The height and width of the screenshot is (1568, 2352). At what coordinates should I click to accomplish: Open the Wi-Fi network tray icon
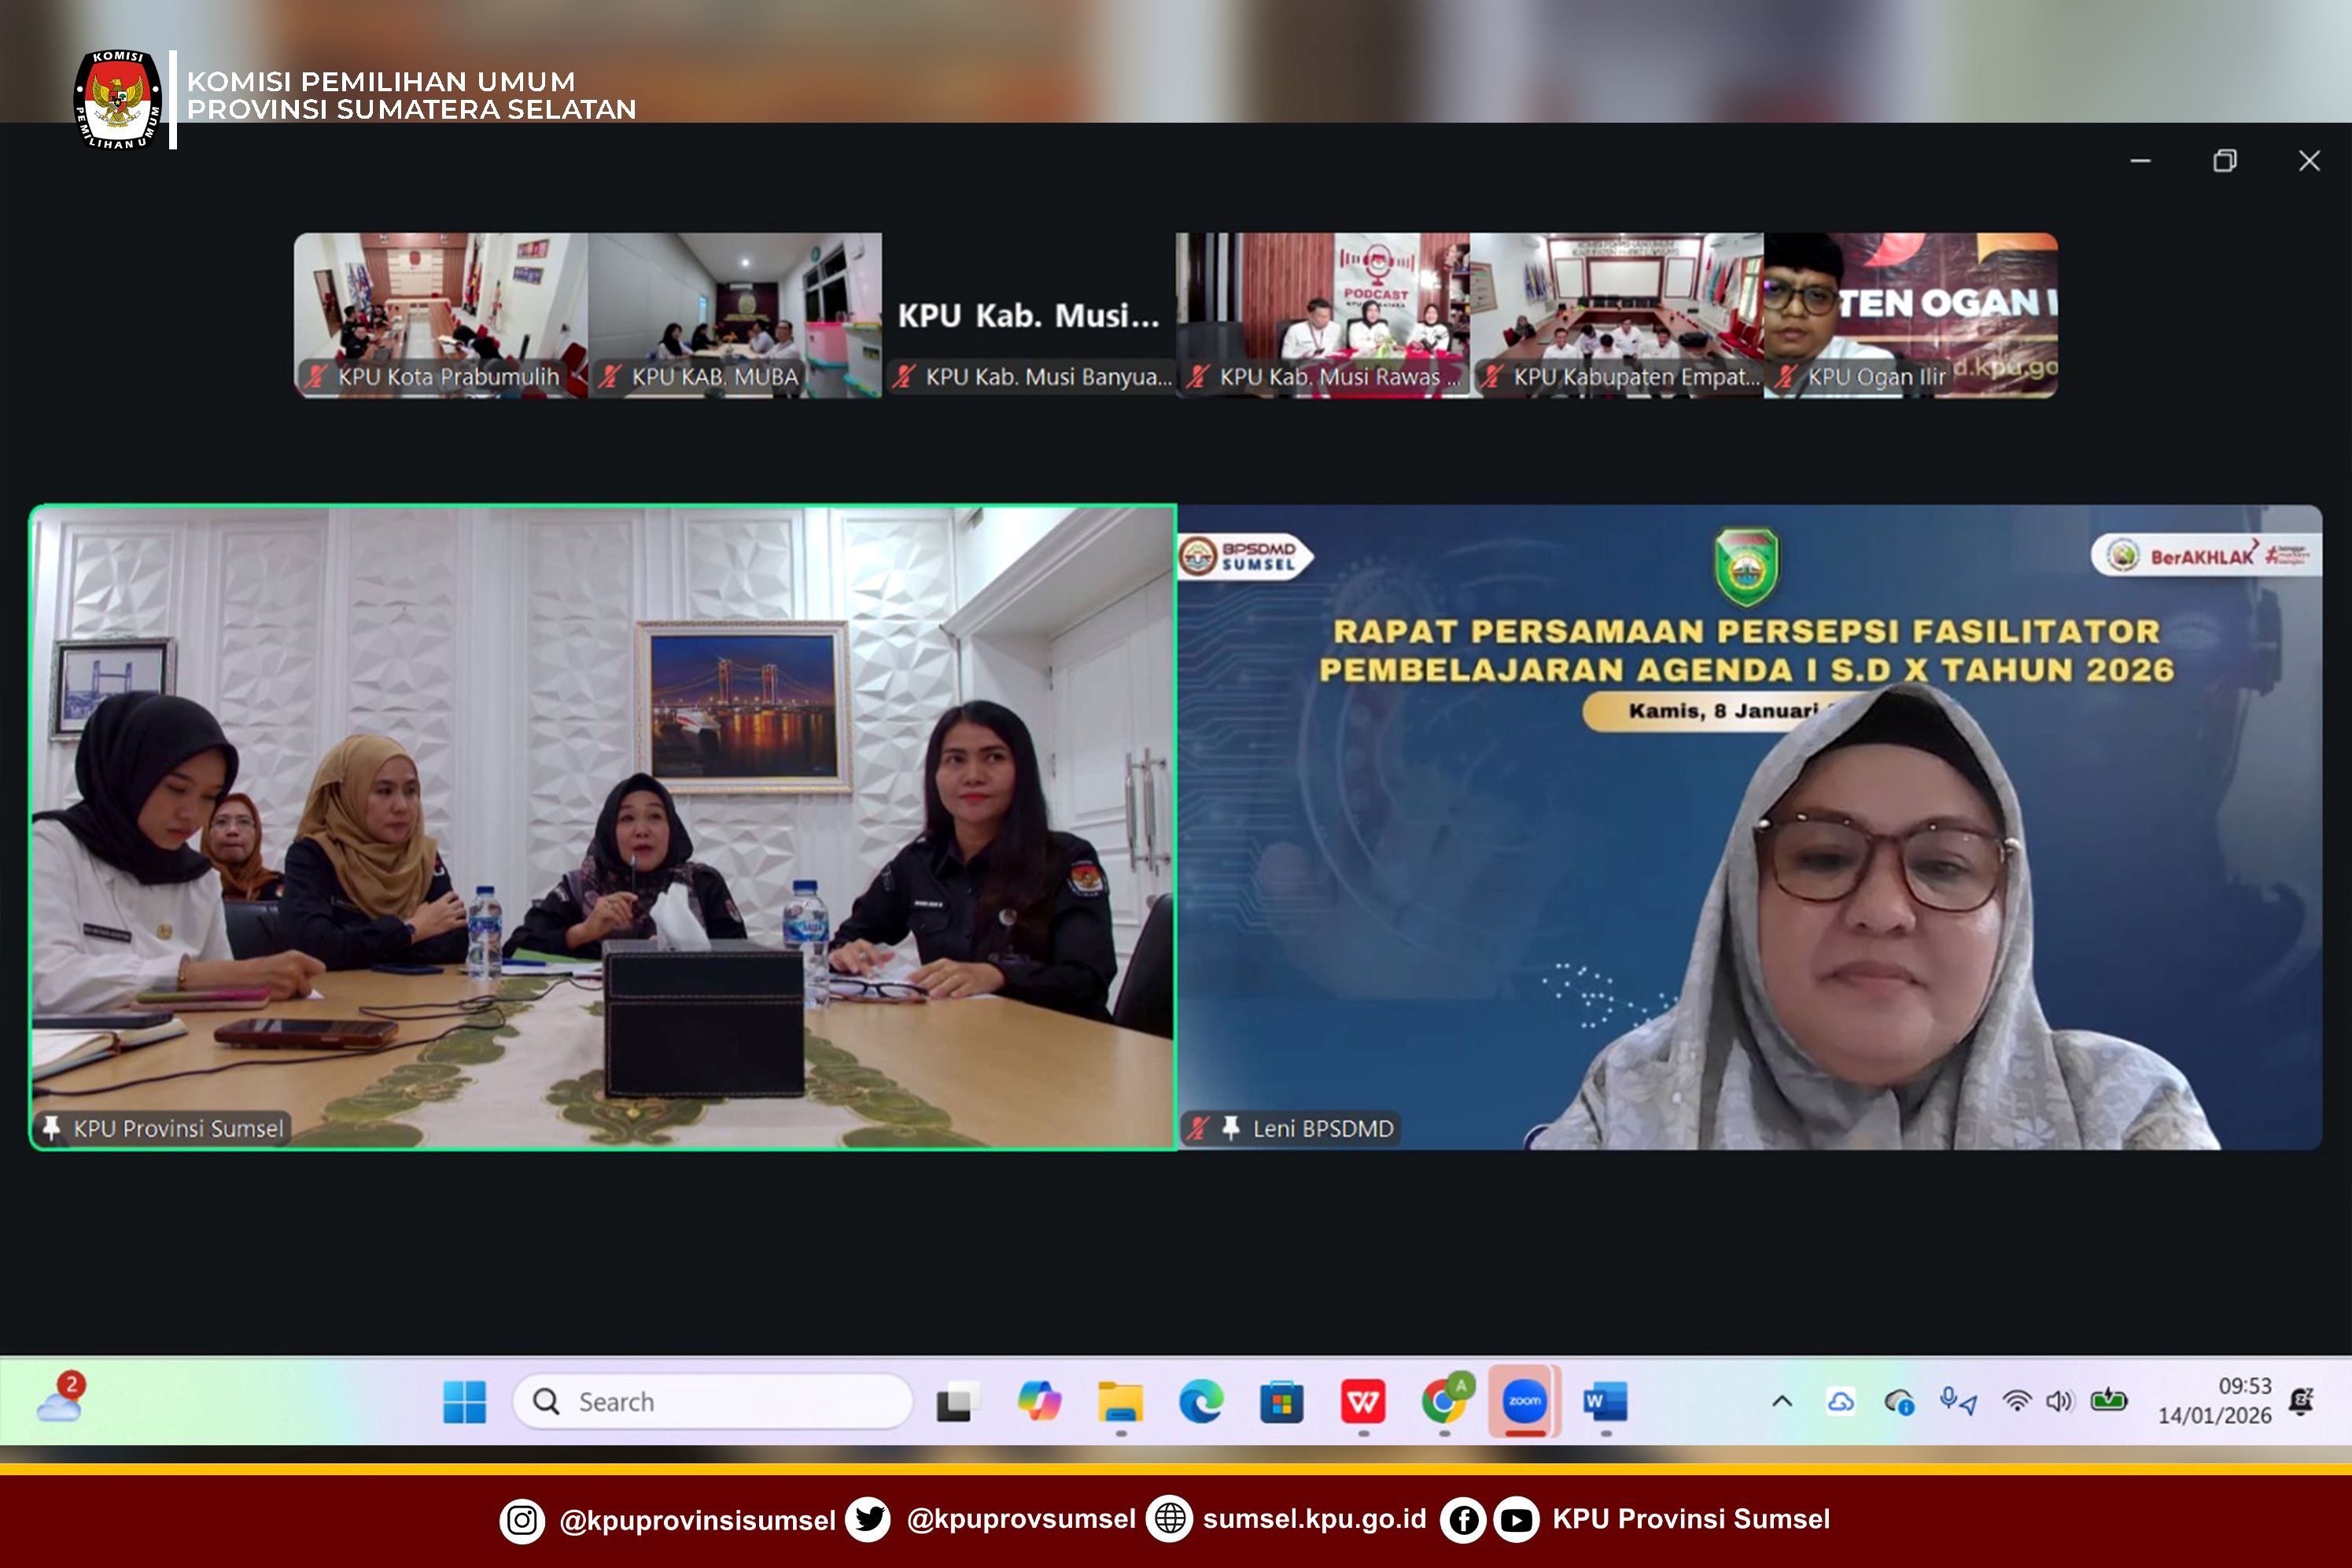click(2017, 1401)
